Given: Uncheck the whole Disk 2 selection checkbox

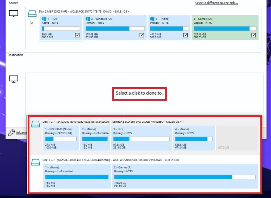Looking at the screenshot, I should 33,23.
